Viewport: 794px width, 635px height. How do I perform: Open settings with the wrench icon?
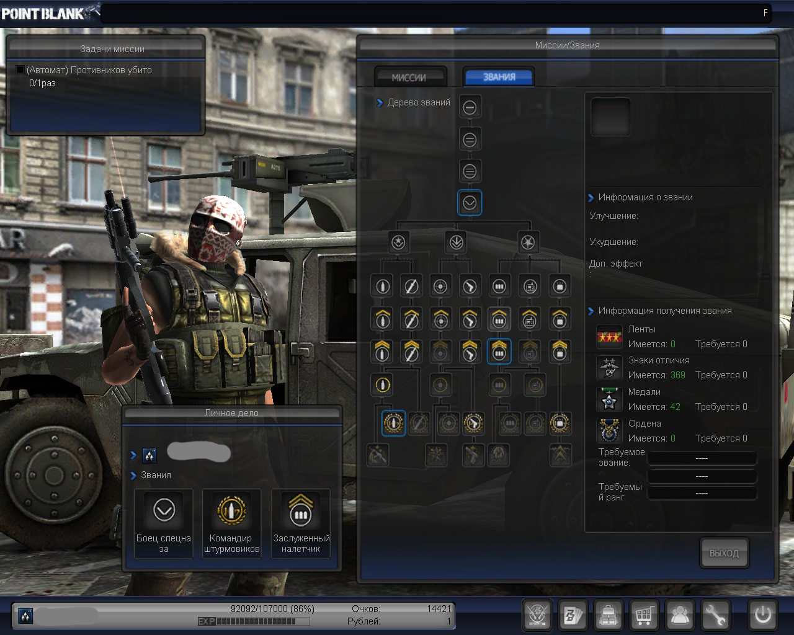(716, 615)
